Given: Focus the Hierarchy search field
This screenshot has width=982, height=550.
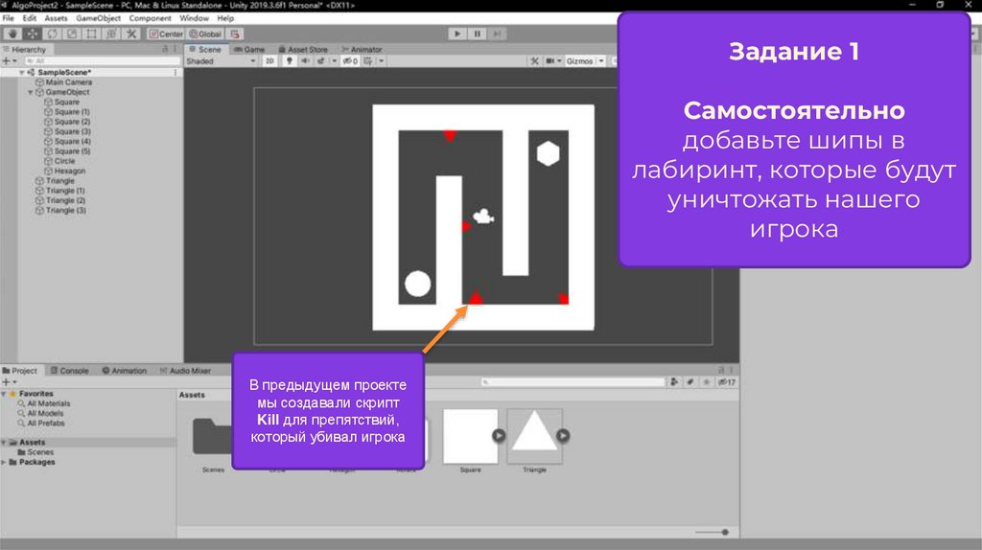Looking at the screenshot, I should click(x=102, y=60).
